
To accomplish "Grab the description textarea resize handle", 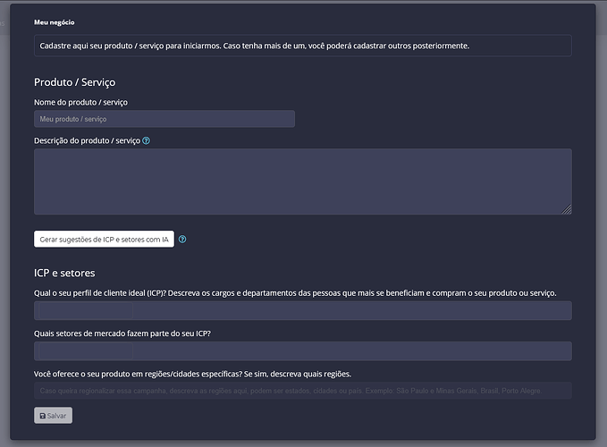I will coord(567,209).
